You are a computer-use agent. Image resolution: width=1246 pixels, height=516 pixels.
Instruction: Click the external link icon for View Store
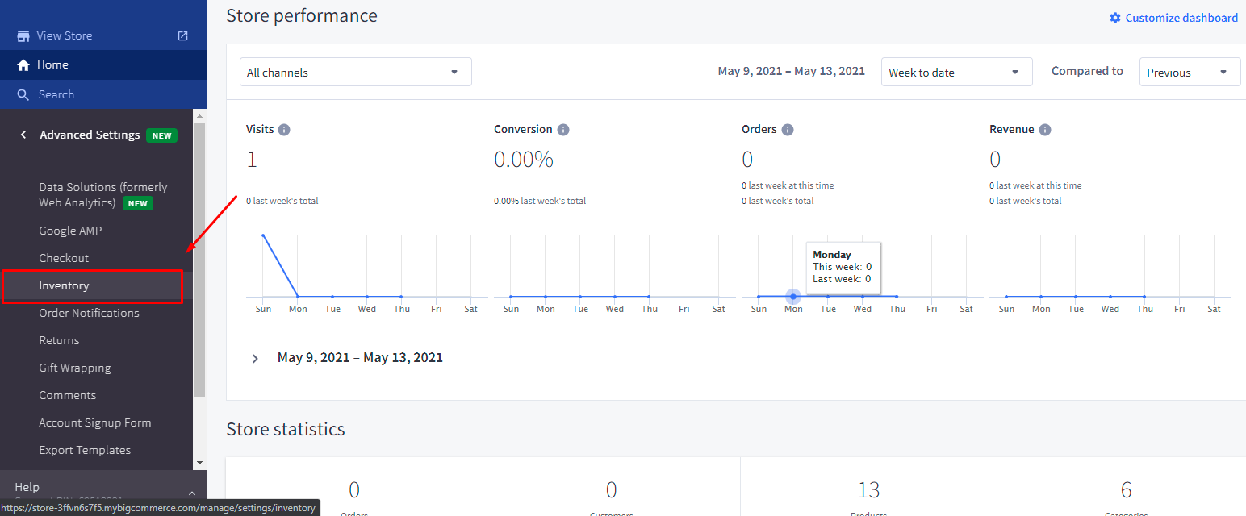[x=183, y=35]
